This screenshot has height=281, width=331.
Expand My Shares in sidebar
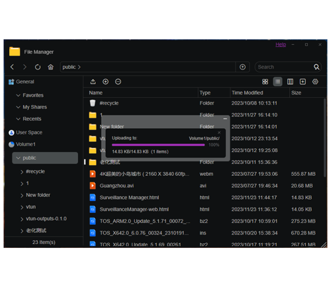18,107
